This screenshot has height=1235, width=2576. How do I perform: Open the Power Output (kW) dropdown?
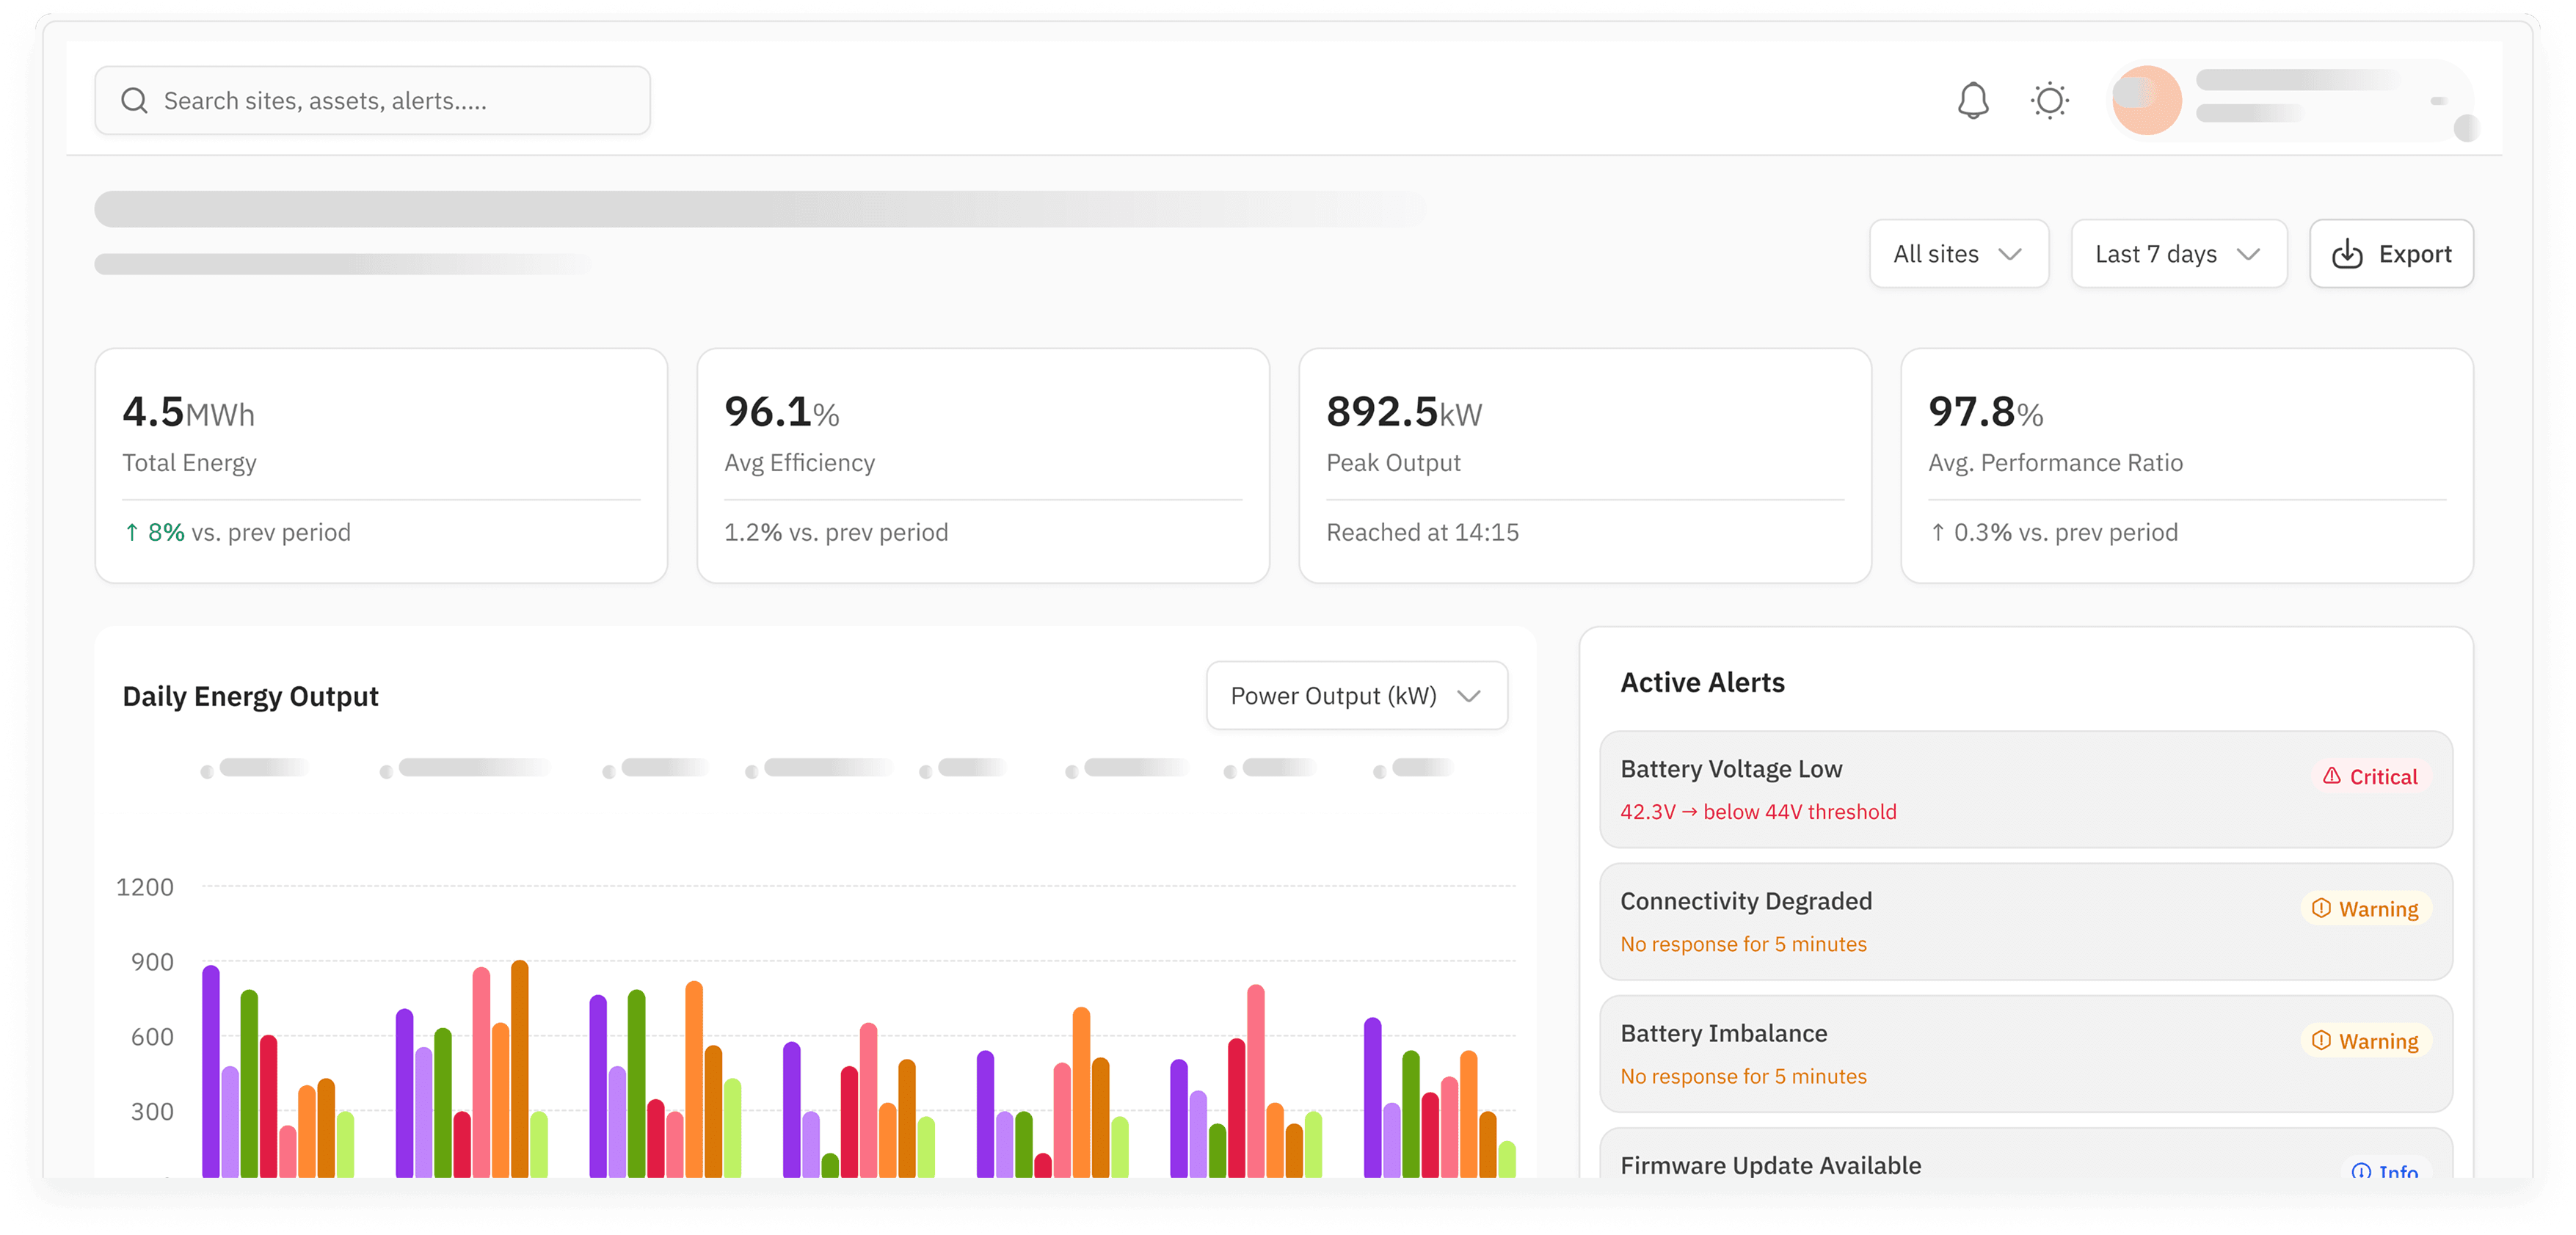point(1356,695)
